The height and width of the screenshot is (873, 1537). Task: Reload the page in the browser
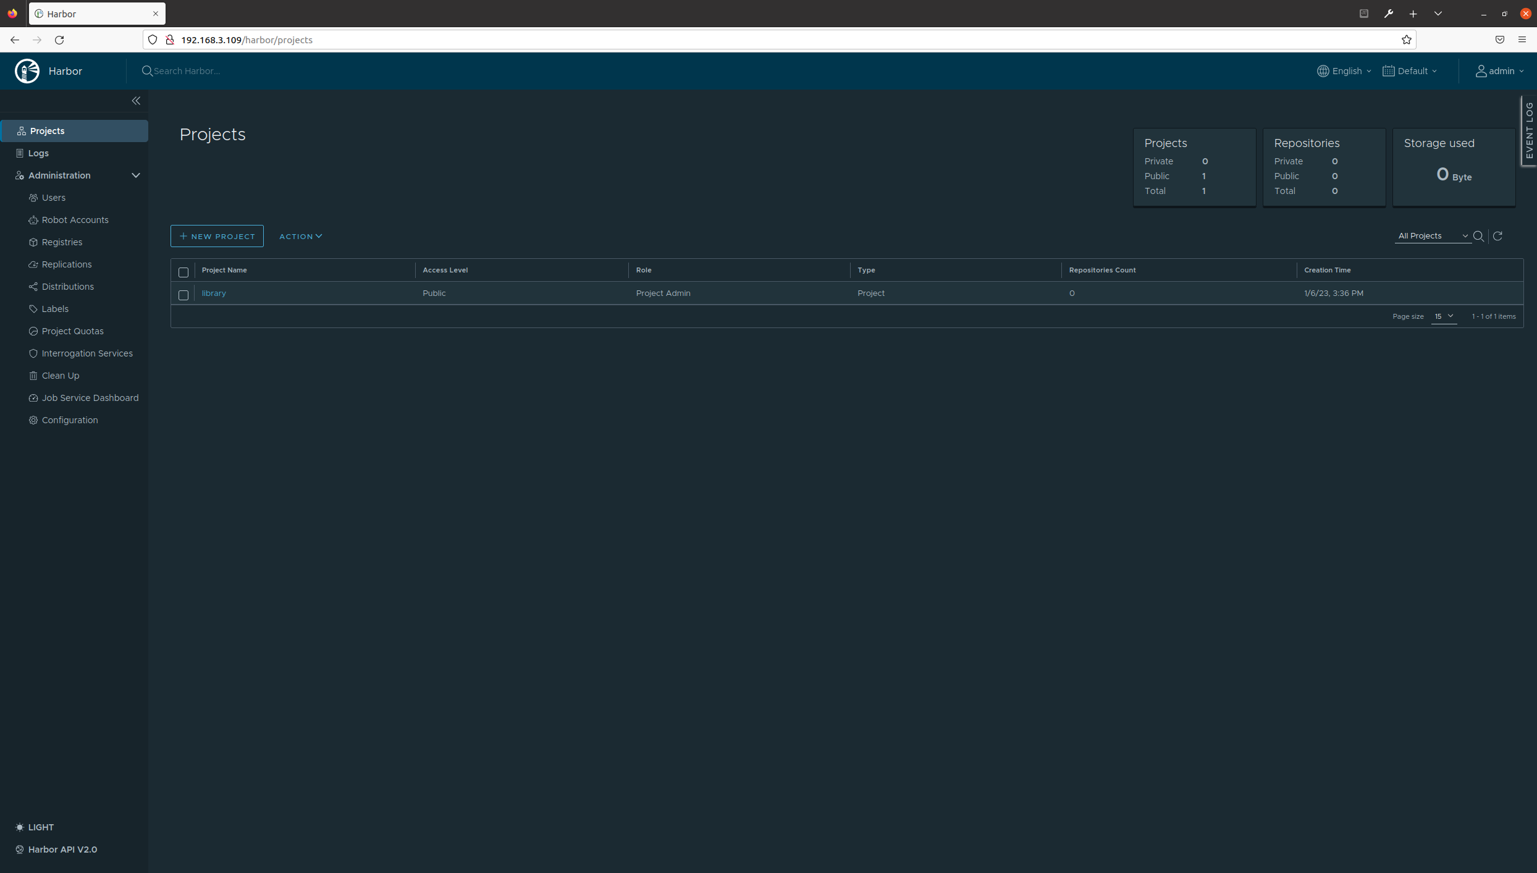pyautogui.click(x=59, y=40)
